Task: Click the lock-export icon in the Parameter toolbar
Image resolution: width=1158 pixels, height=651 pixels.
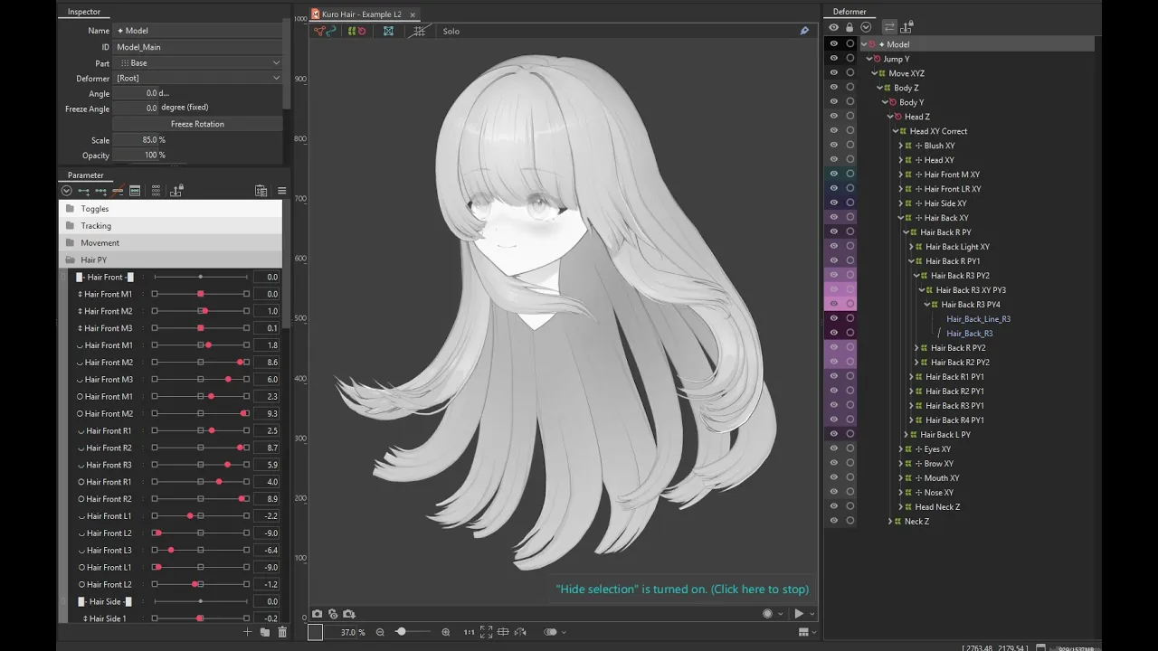Action: coord(177,190)
